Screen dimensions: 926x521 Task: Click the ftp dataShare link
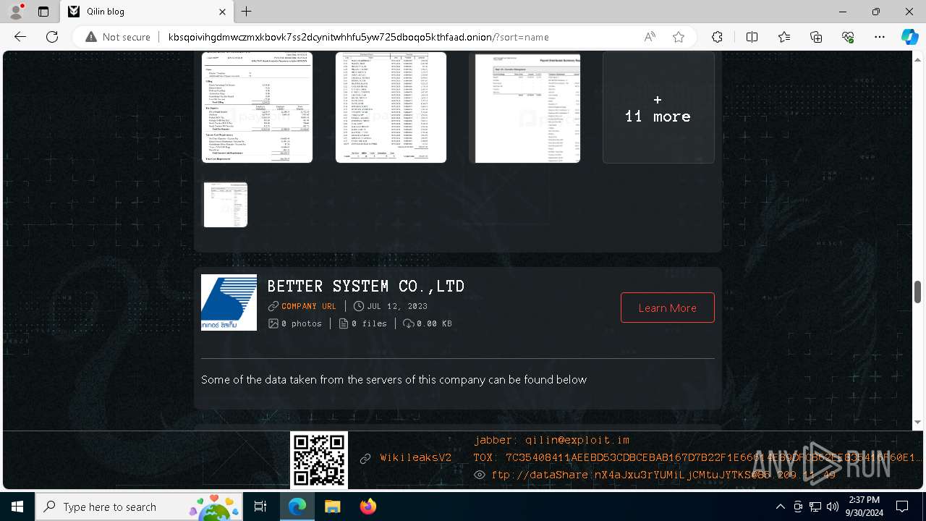(x=663, y=475)
